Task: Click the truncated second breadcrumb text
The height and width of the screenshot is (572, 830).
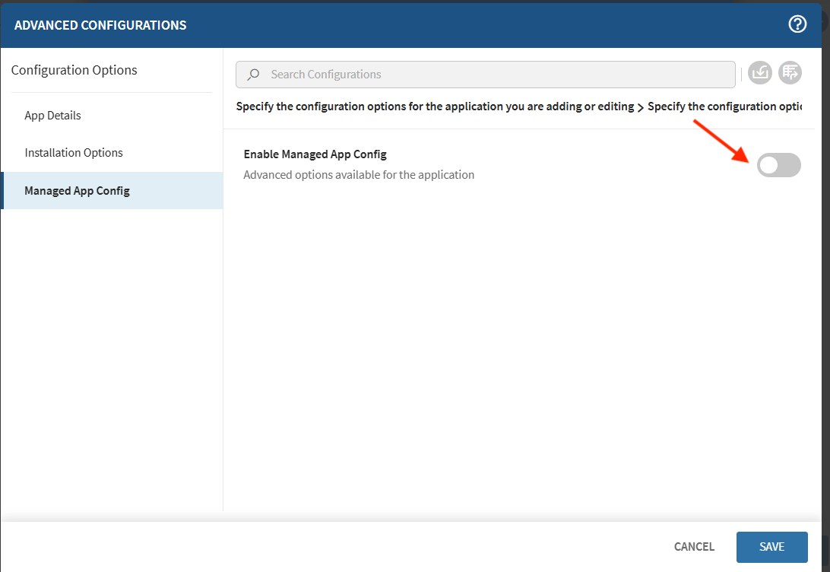Action: pos(724,106)
